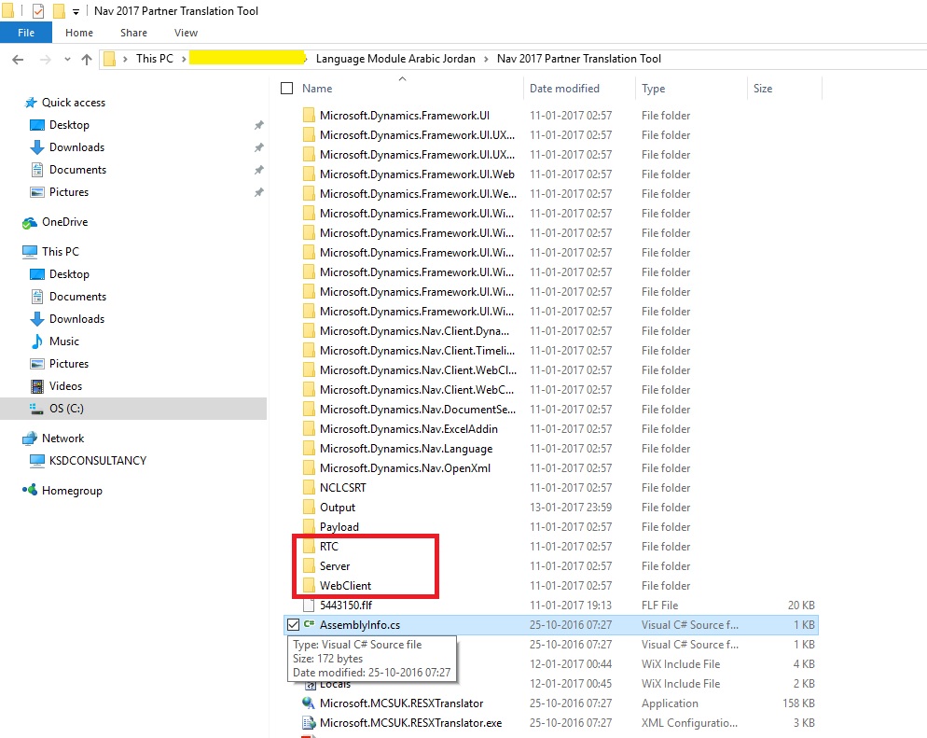
Task: Navigate to Language Module Arabic Jordan breadcrumb
Action: 395,59
